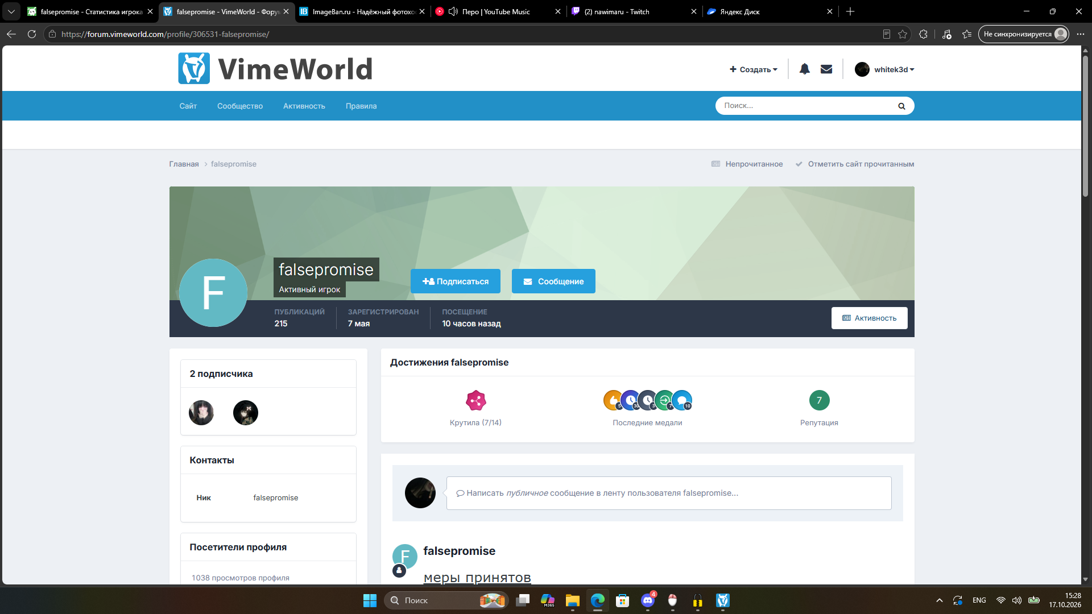The image size is (1092, 614).
Task: Click the orange medal in Последние медали
Action: (x=612, y=400)
